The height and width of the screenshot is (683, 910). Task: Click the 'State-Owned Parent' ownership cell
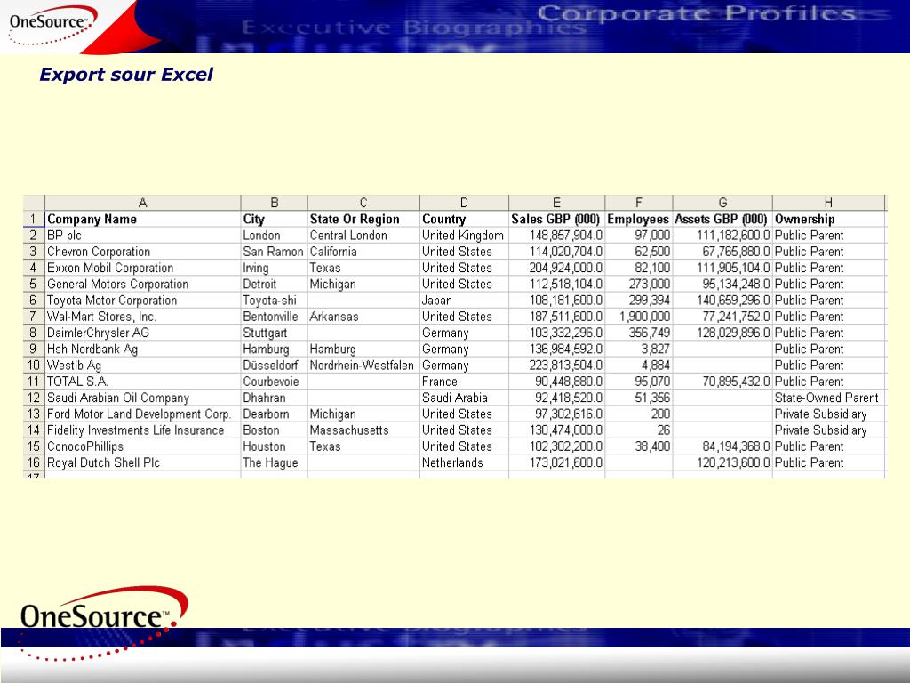[x=828, y=398]
